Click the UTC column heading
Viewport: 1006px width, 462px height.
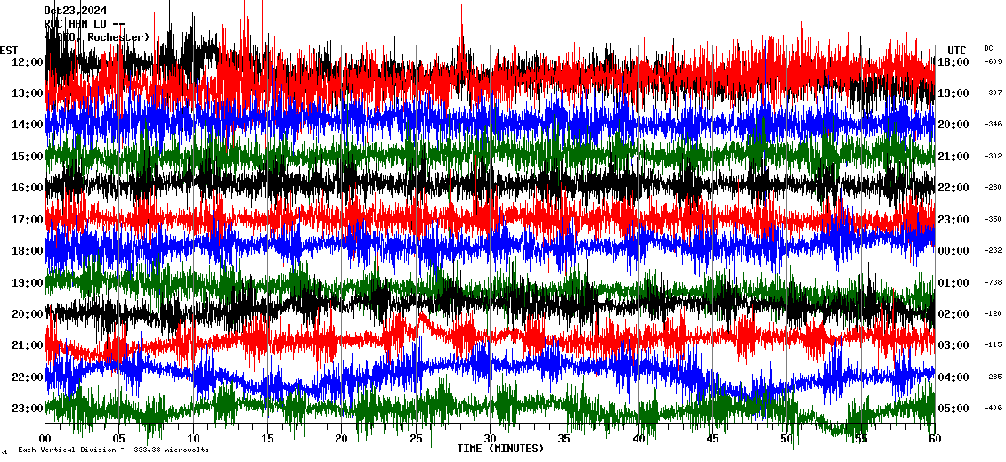(956, 50)
